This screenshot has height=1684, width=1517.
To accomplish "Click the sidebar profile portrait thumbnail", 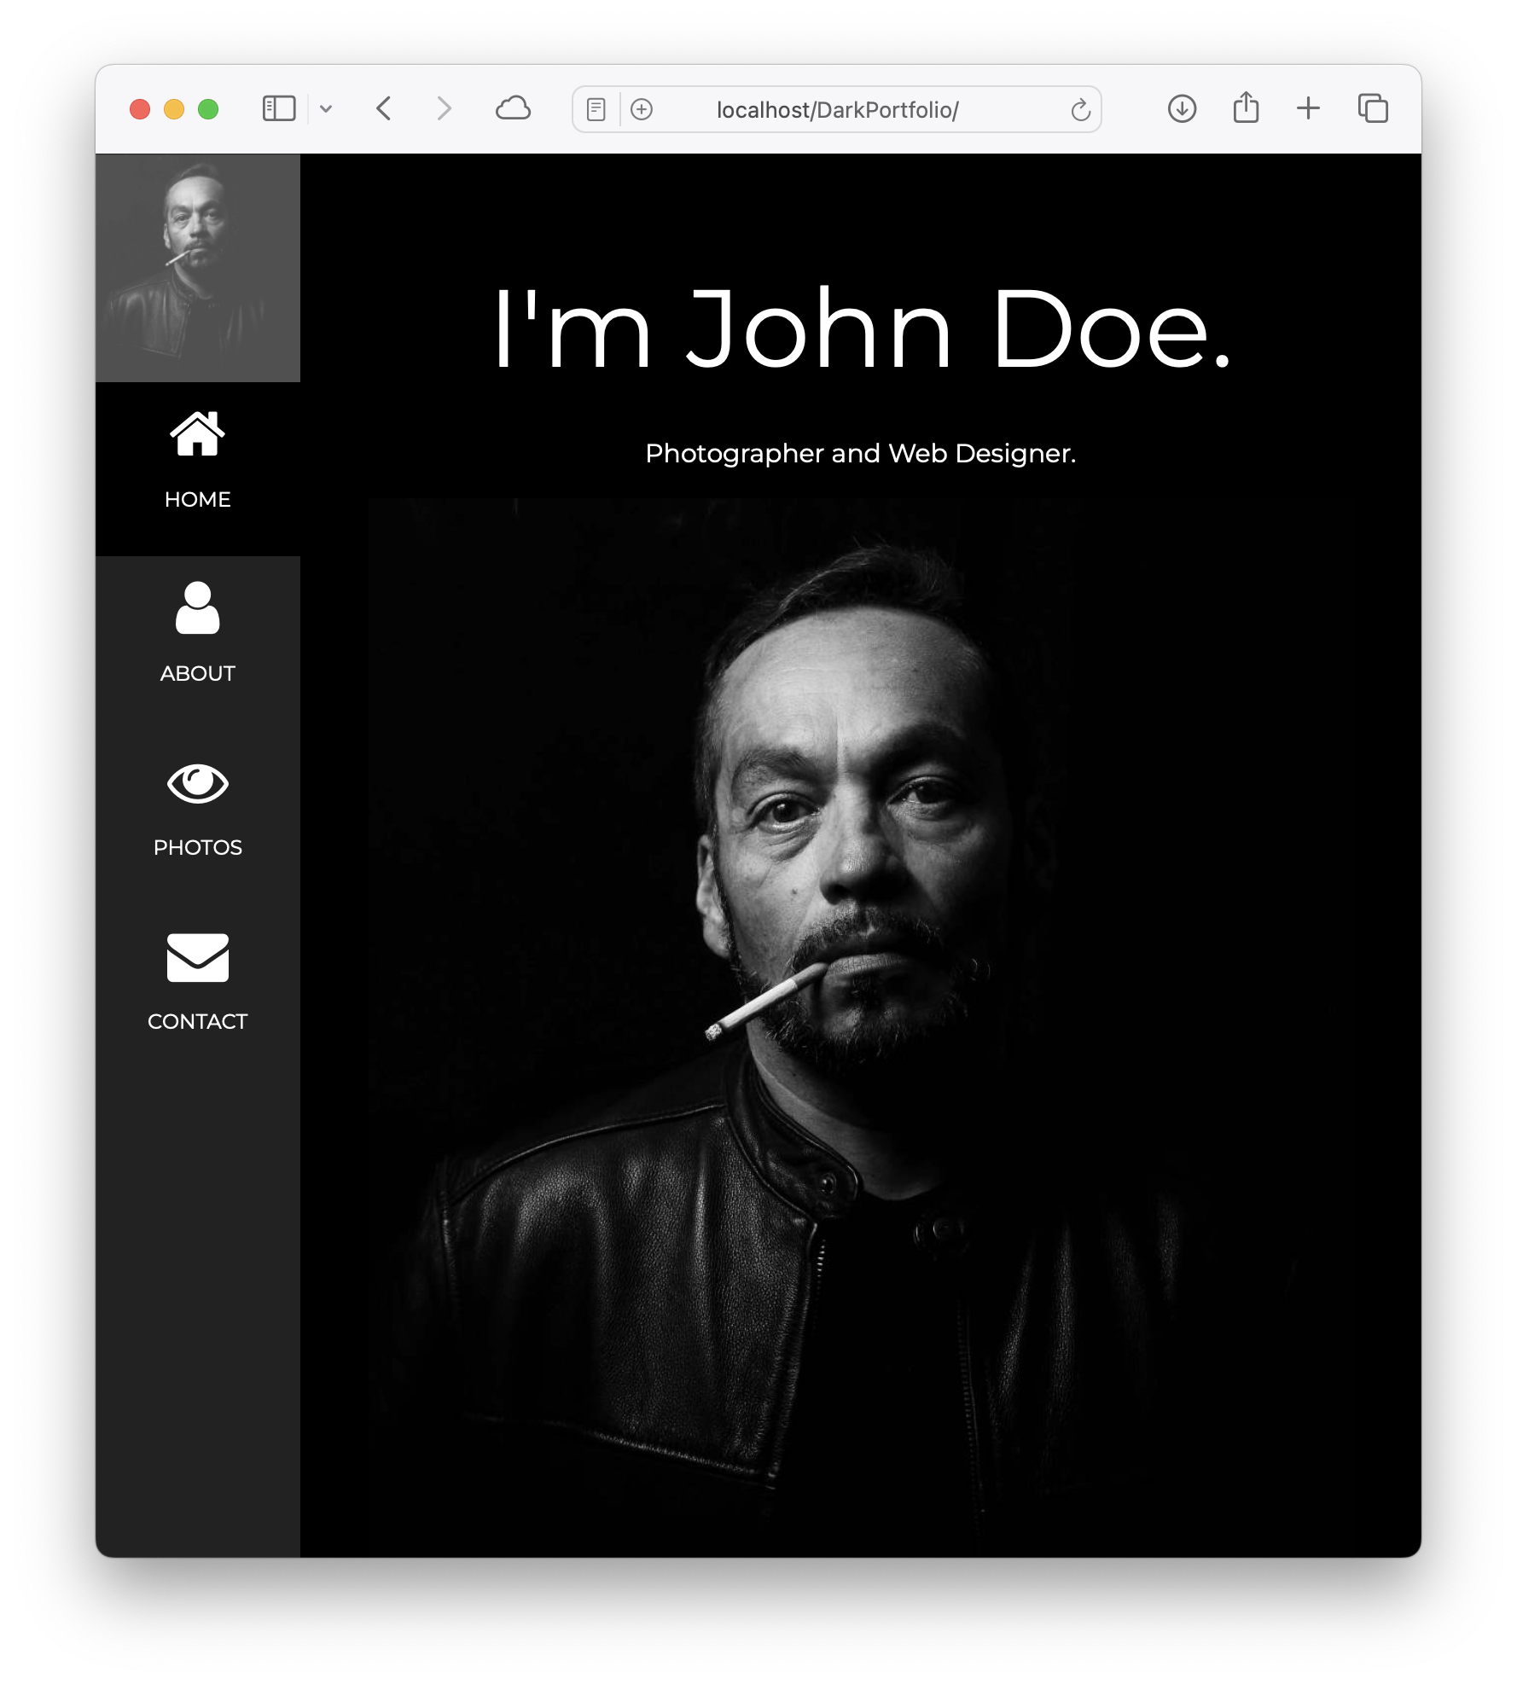I will (197, 268).
